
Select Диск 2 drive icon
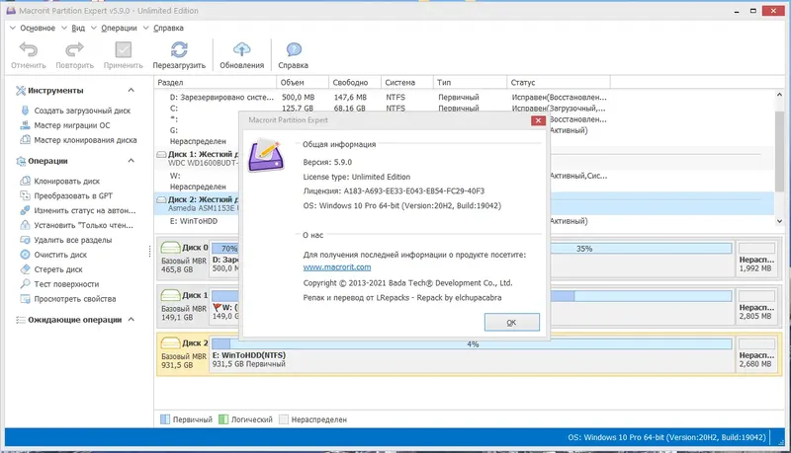[x=170, y=342]
